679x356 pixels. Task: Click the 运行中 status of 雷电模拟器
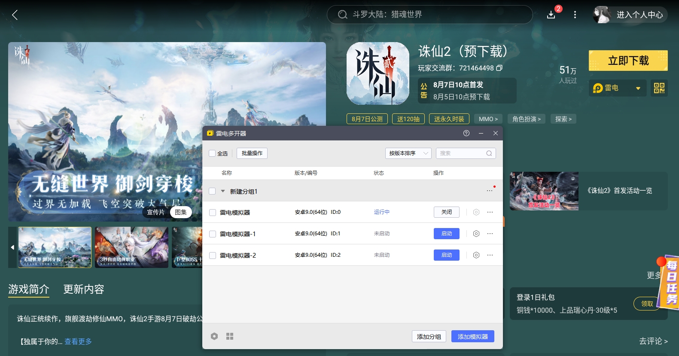pyautogui.click(x=382, y=212)
